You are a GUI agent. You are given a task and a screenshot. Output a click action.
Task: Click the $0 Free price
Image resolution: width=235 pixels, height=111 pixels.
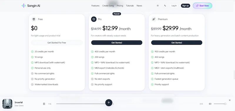click(x=34, y=28)
